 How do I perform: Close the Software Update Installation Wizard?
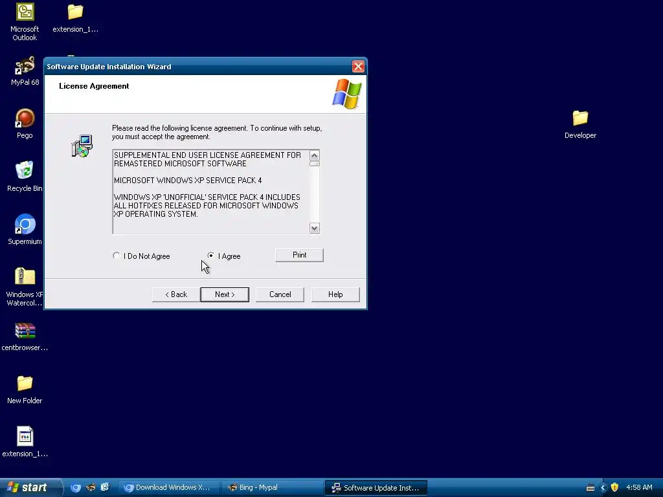pyautogui.click(x=358, y=67)
